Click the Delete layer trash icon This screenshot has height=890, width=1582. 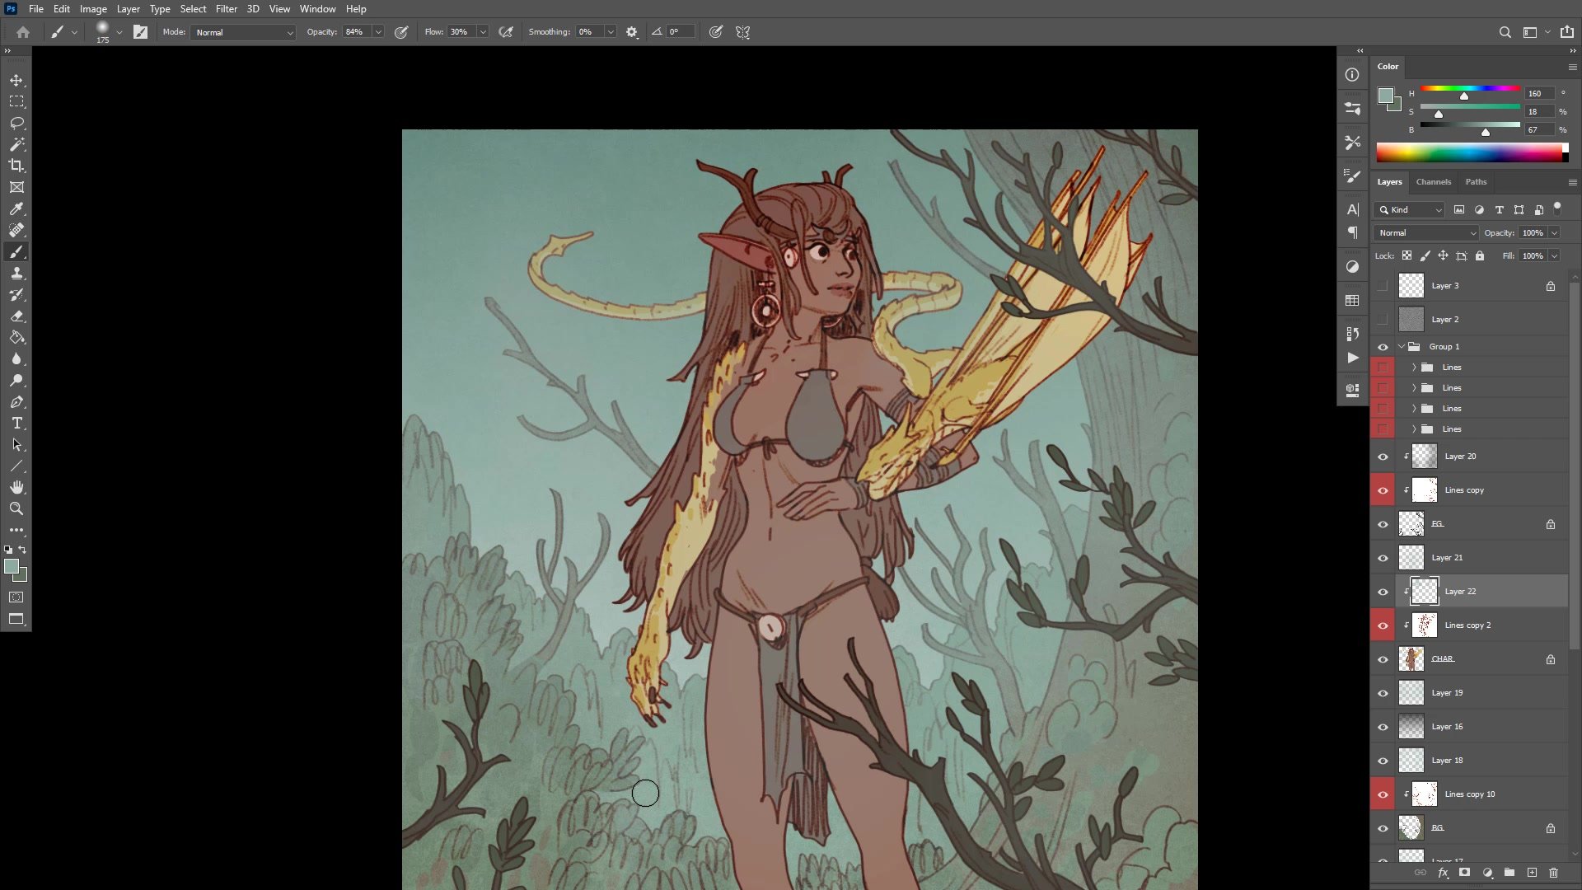(1553, 873)
